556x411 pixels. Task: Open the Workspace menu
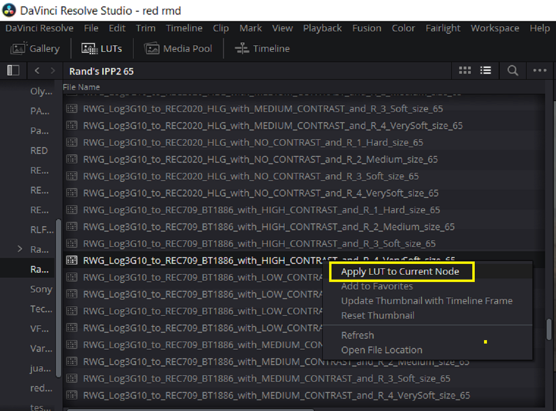[x=495, y=28]
